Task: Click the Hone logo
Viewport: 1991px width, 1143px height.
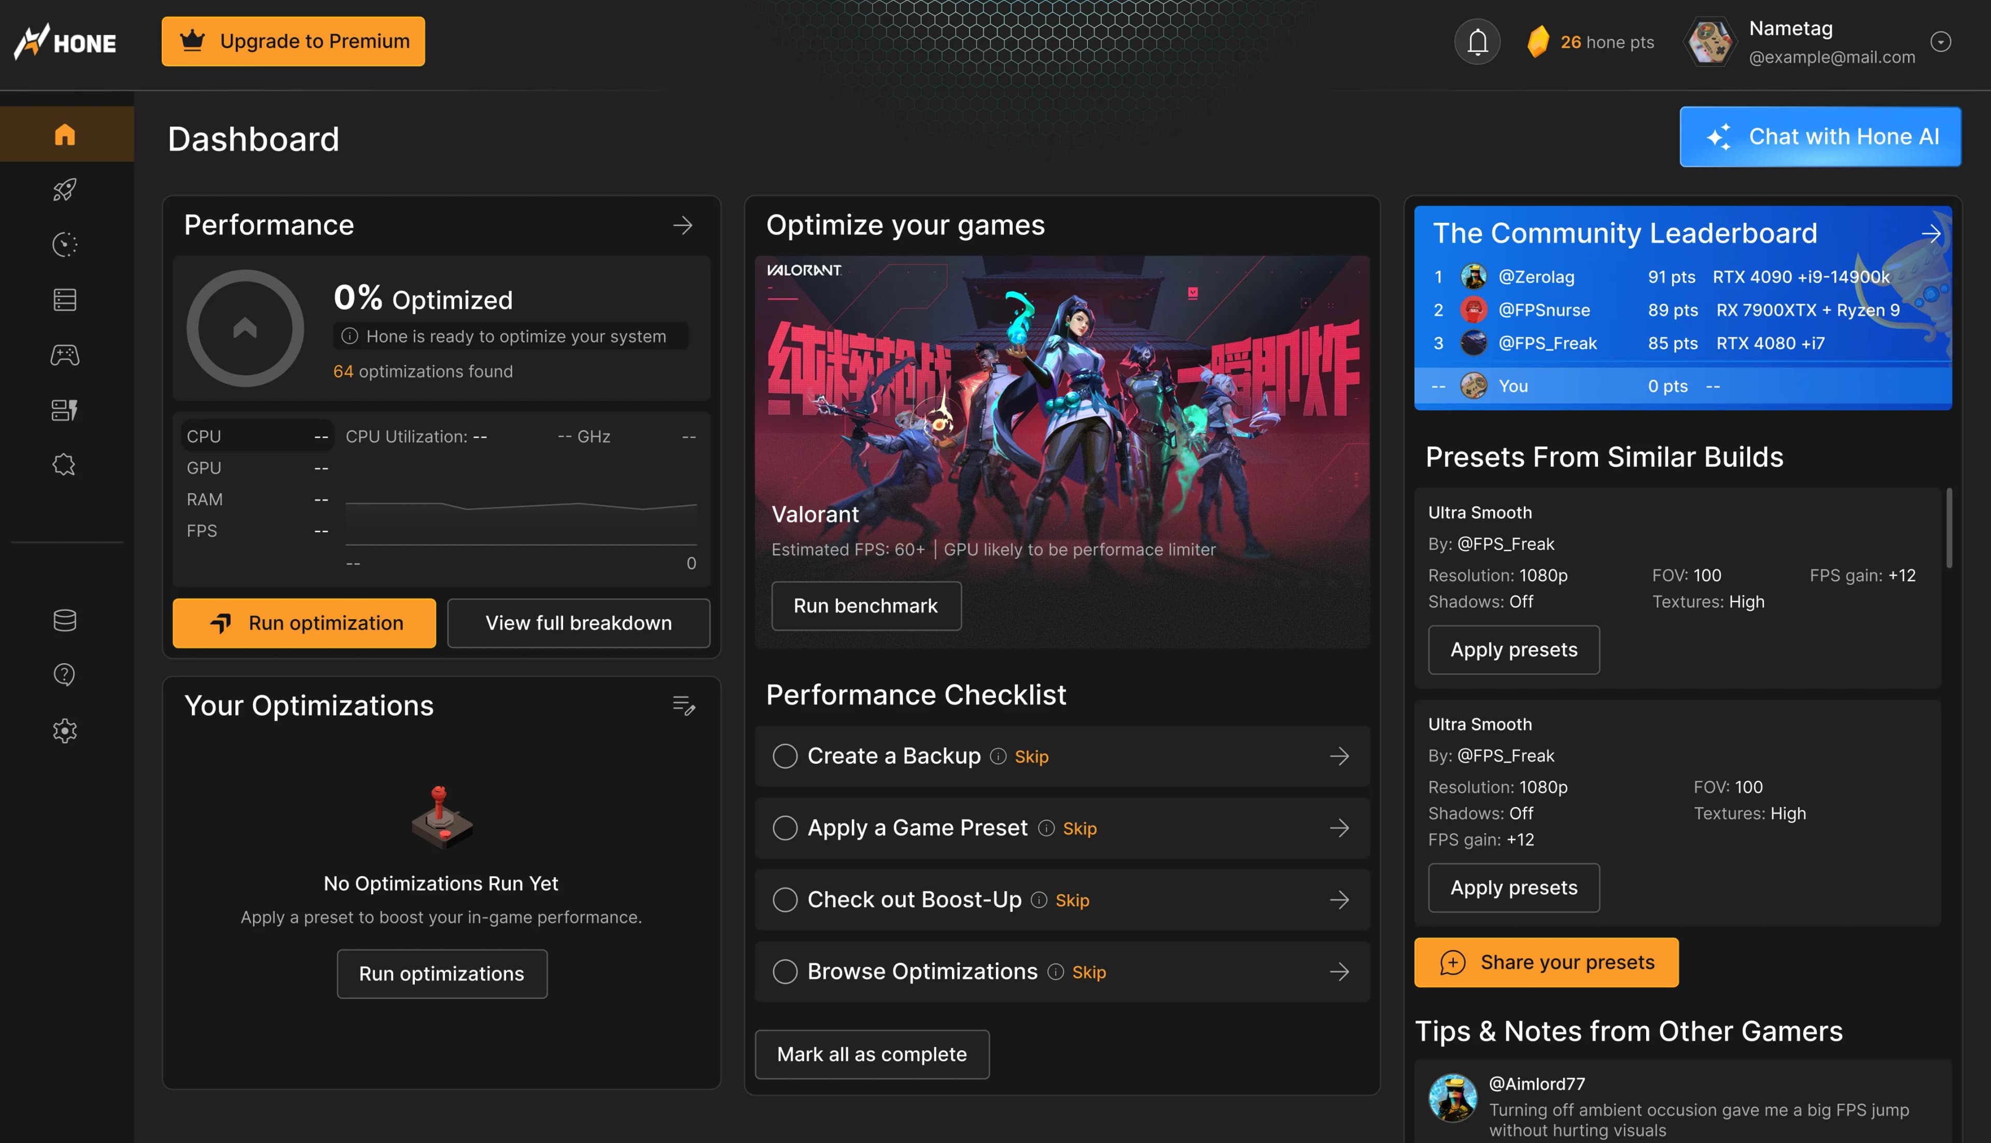Action: [65, 41]
